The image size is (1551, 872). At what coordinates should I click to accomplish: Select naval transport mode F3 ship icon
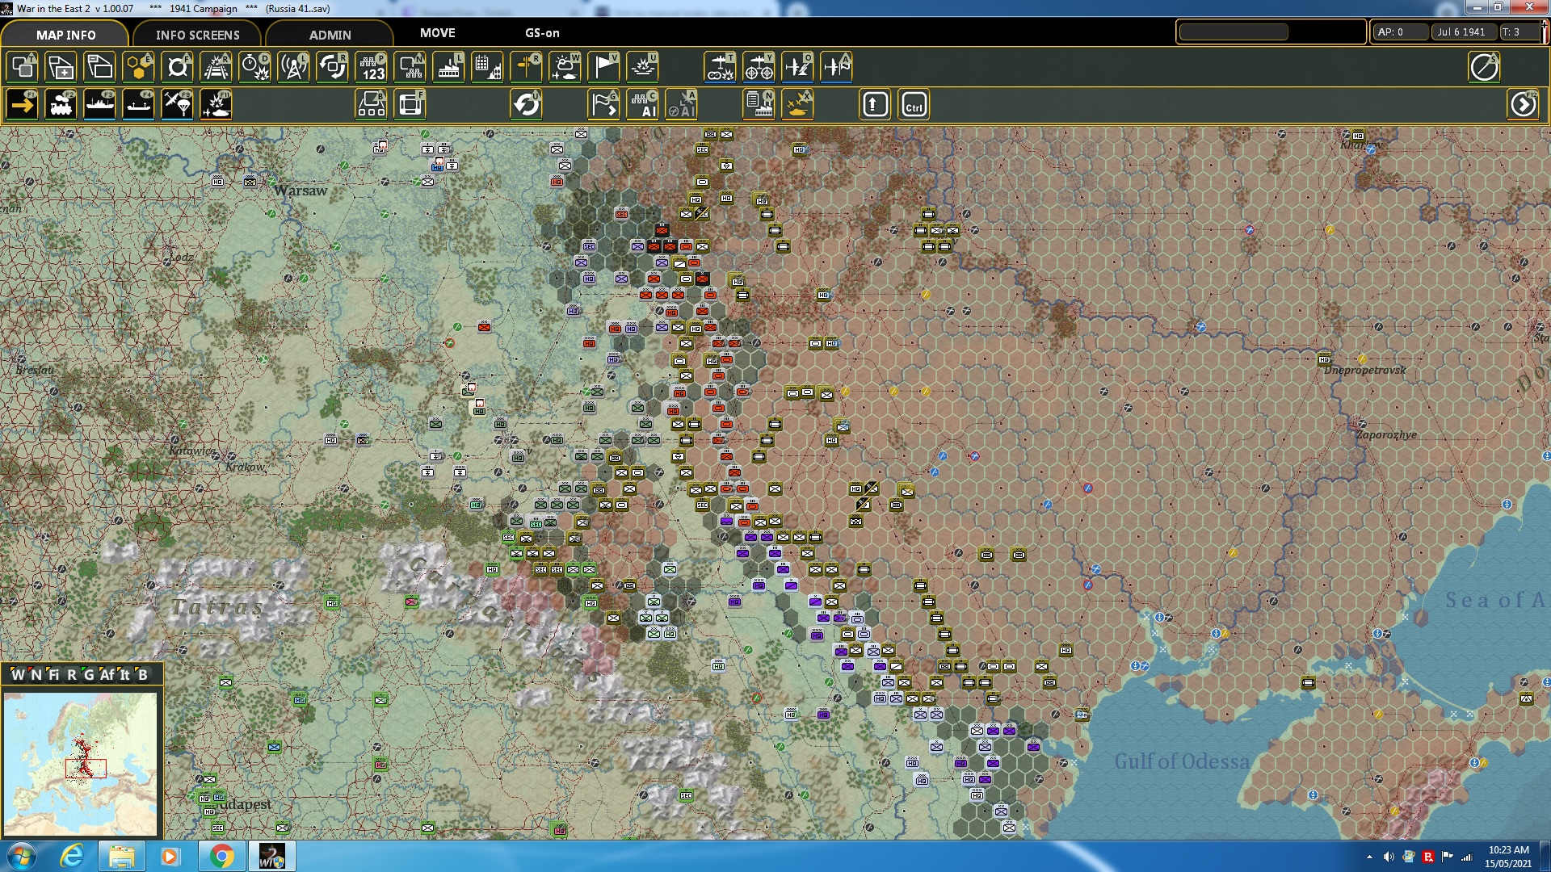(100, 105)
